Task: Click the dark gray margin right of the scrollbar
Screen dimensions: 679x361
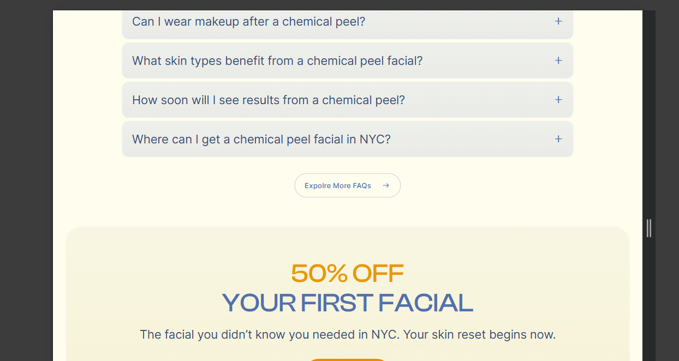Action: [x=667, y=180]
